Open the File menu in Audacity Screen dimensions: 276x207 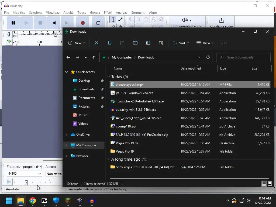point(6,13)
